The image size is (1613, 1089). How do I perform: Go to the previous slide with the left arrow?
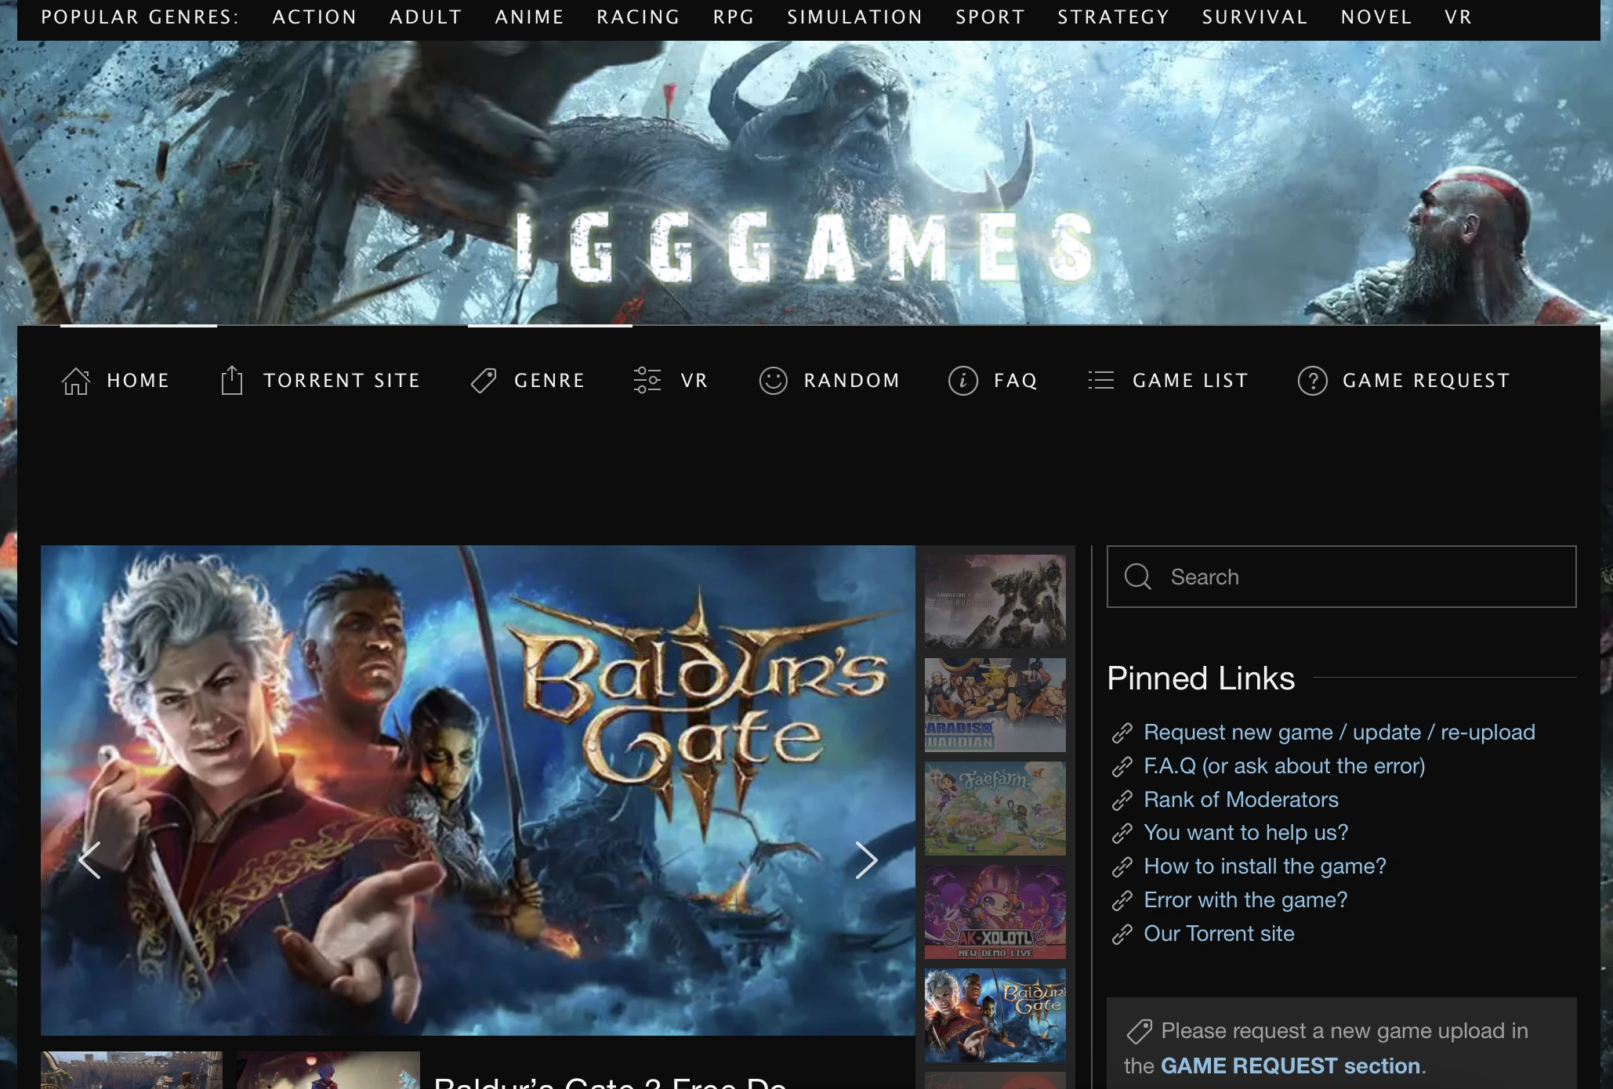tap(89, 860)
